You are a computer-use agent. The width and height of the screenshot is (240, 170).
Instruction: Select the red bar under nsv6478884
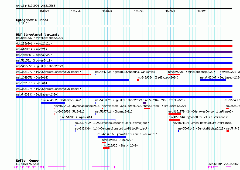147,108
